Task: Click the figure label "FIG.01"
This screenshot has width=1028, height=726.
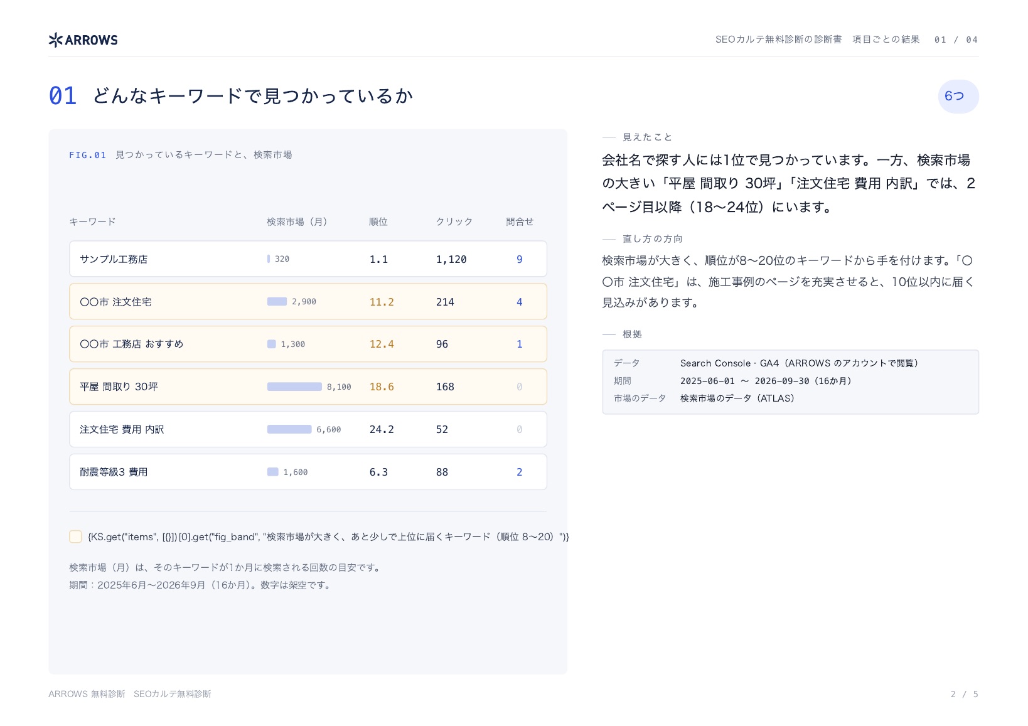Action: pyautogui.click(x=88, y=155)
